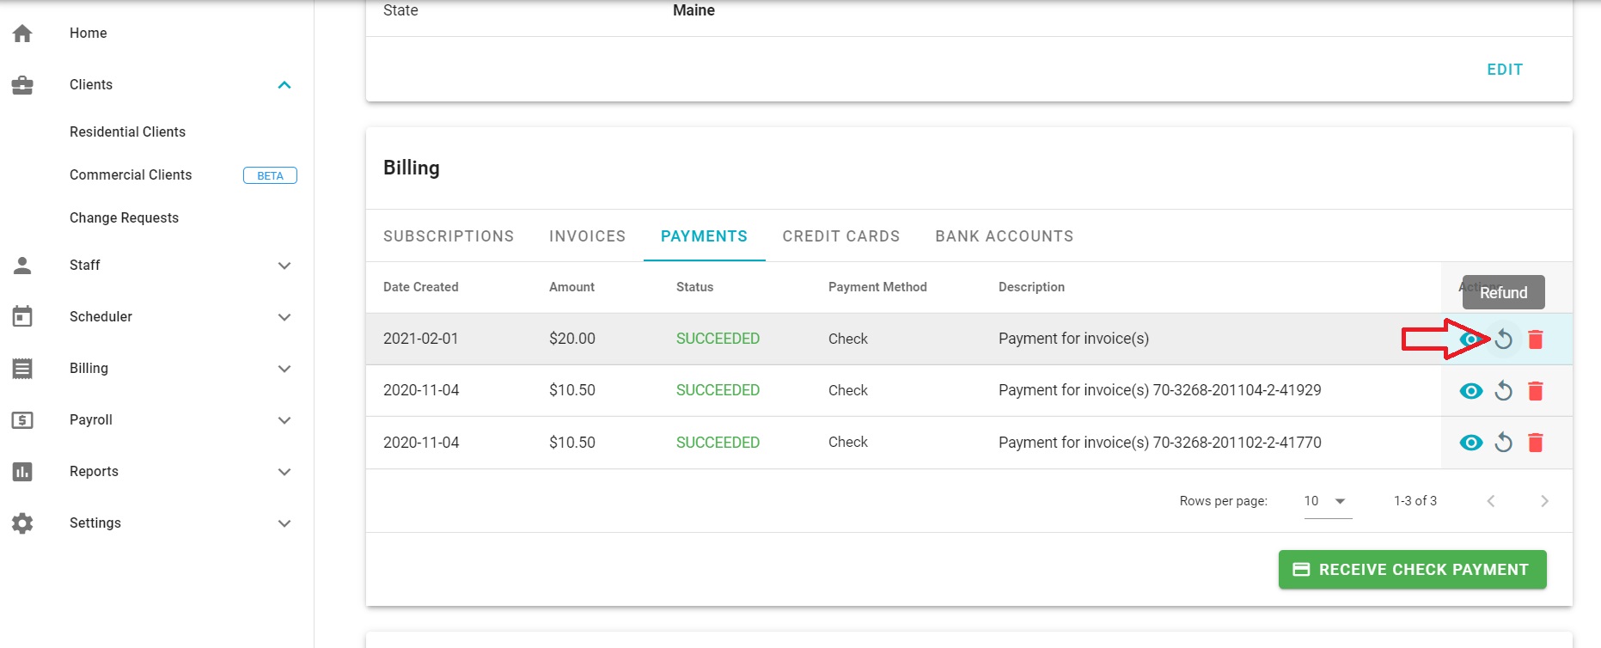Delete the 2021-02-01 payment with trash icon
The height and width of the screenshot is (648, 1601).
[x=1536, y=339]
